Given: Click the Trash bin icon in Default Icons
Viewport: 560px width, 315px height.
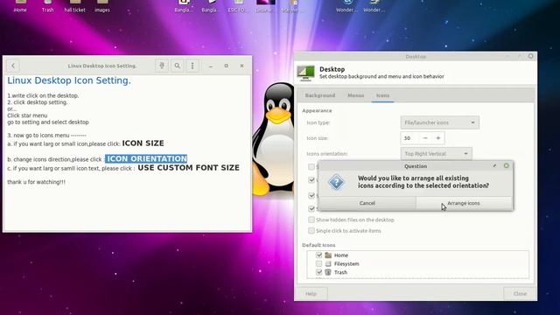Looking at the screenshot, I should coord(328,272).
